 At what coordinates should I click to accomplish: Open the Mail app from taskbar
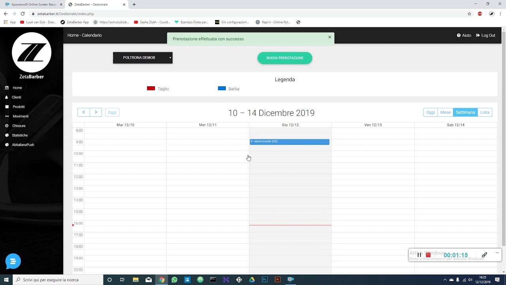coord(149,279)
